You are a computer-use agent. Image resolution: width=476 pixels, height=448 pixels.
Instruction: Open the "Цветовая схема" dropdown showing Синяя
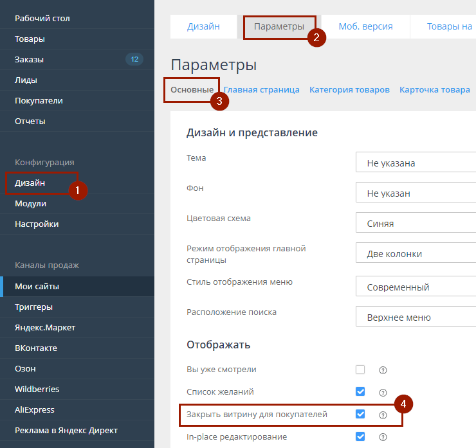click(415, 224)
